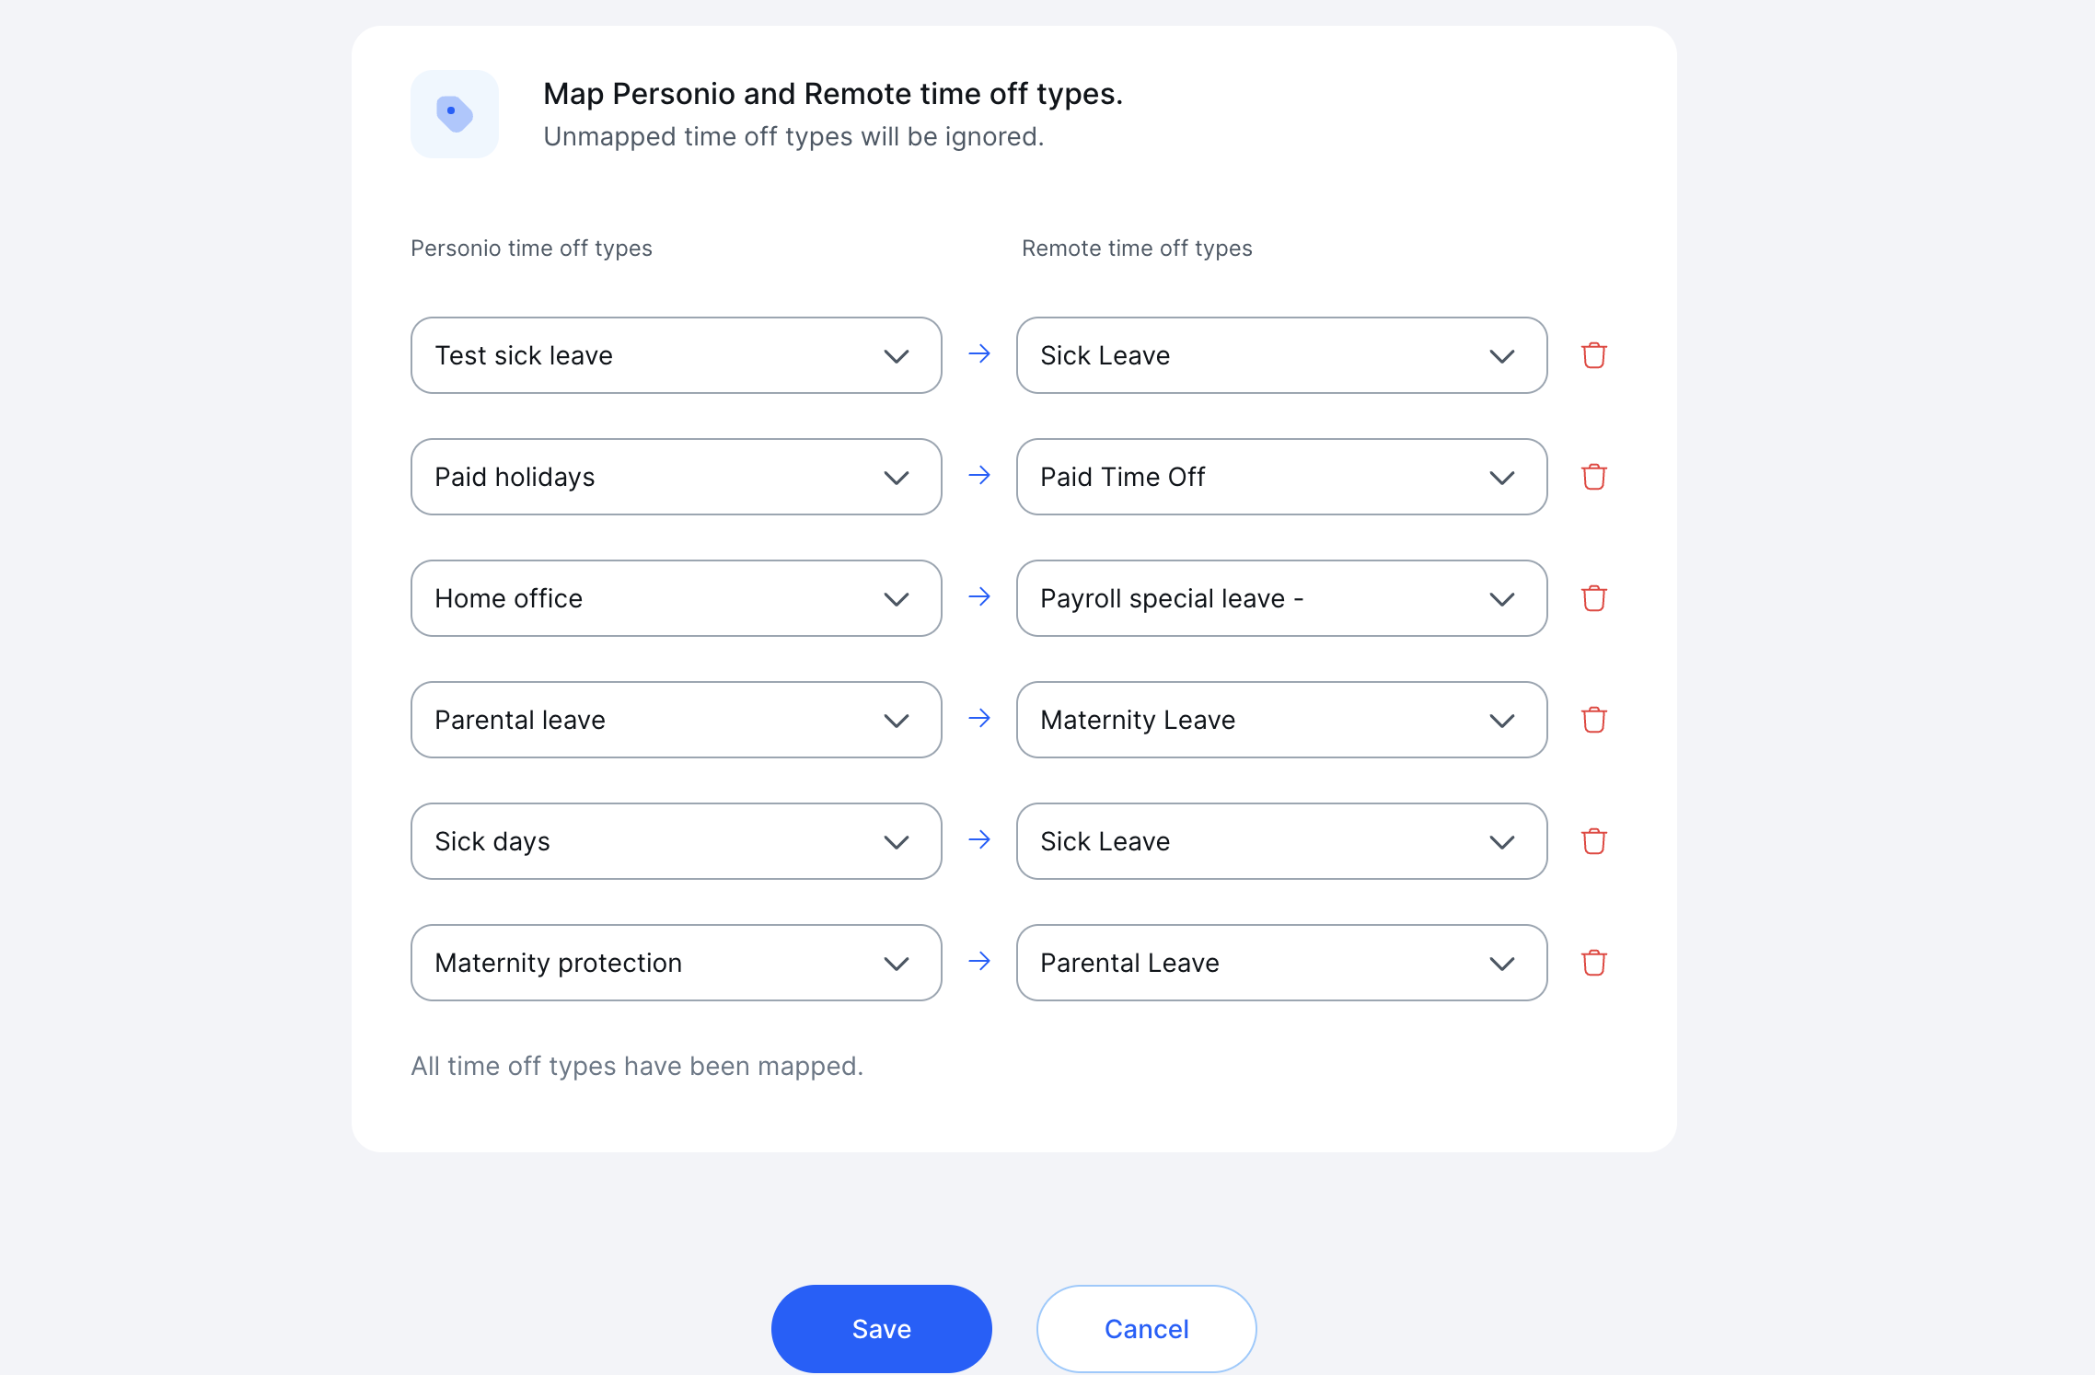
Task: Open the Parental Leave Remote dropdown
Action: pyautogui.click(x=1281, y=963)
